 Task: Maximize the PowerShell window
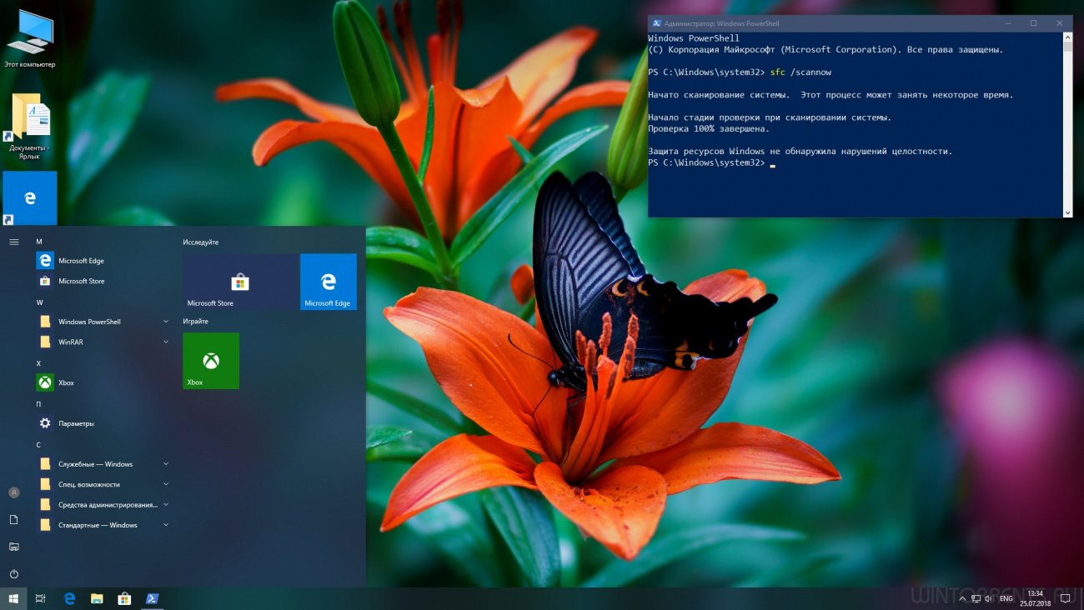[x=1034, y=23]
